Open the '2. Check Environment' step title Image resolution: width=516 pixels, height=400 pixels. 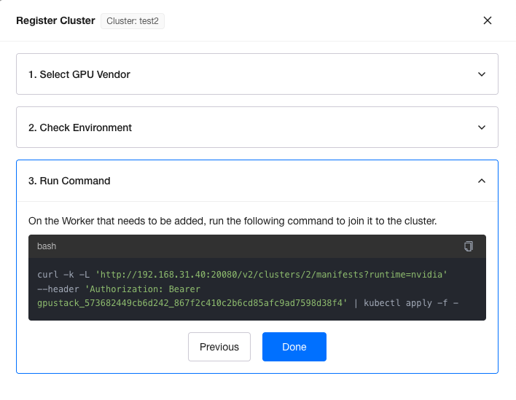pos(80,128)
